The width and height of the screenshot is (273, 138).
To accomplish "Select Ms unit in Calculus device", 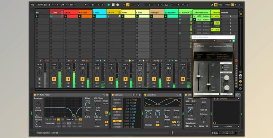I will (117, 109).
